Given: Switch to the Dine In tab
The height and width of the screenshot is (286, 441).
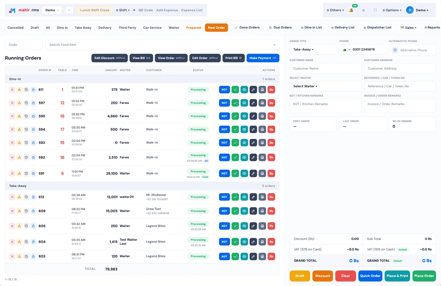Looking at the screenshot, I should [62, 28].
